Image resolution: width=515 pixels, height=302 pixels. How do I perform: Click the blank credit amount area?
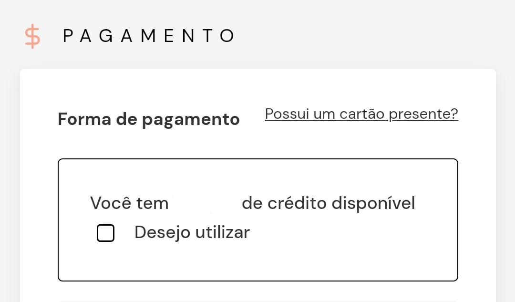[x=205, y=203]
